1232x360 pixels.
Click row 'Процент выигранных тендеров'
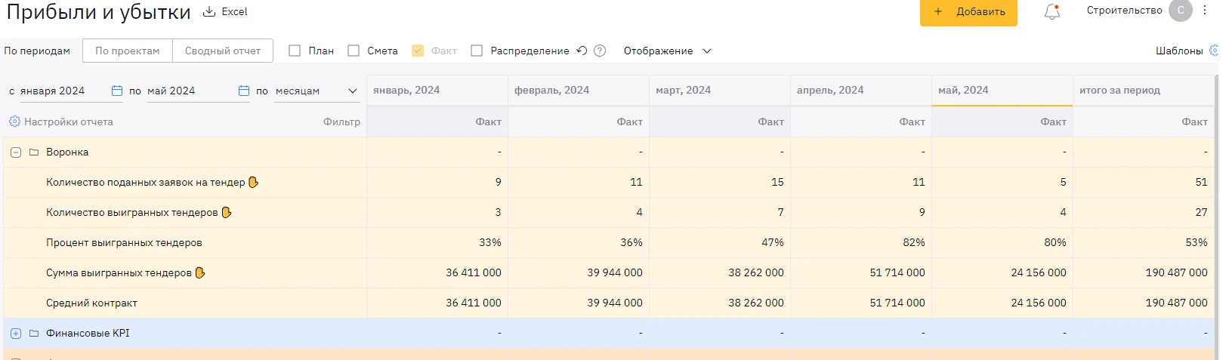point(609,242)
